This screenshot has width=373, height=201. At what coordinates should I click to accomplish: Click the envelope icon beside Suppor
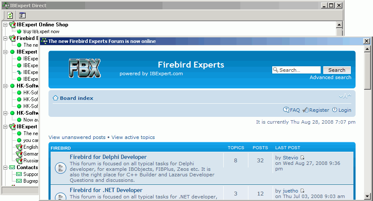point(19,174)
